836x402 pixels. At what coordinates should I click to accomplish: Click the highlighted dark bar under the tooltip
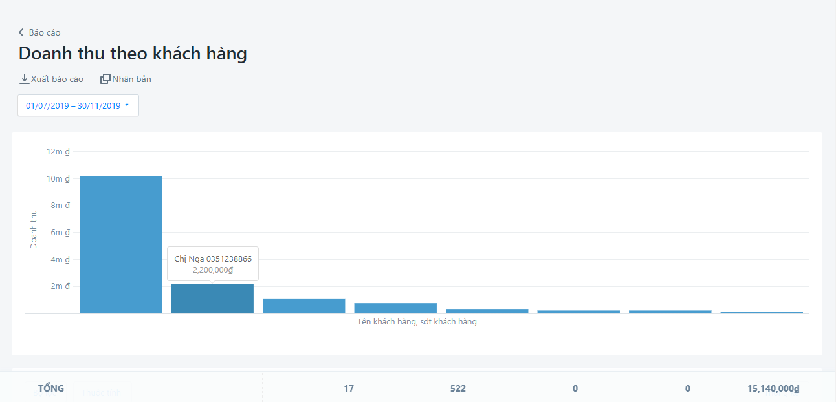(x=212, y=299)
